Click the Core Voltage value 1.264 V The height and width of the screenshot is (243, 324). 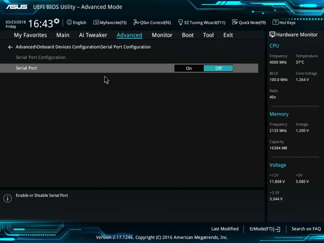click(x=302, y=80)
